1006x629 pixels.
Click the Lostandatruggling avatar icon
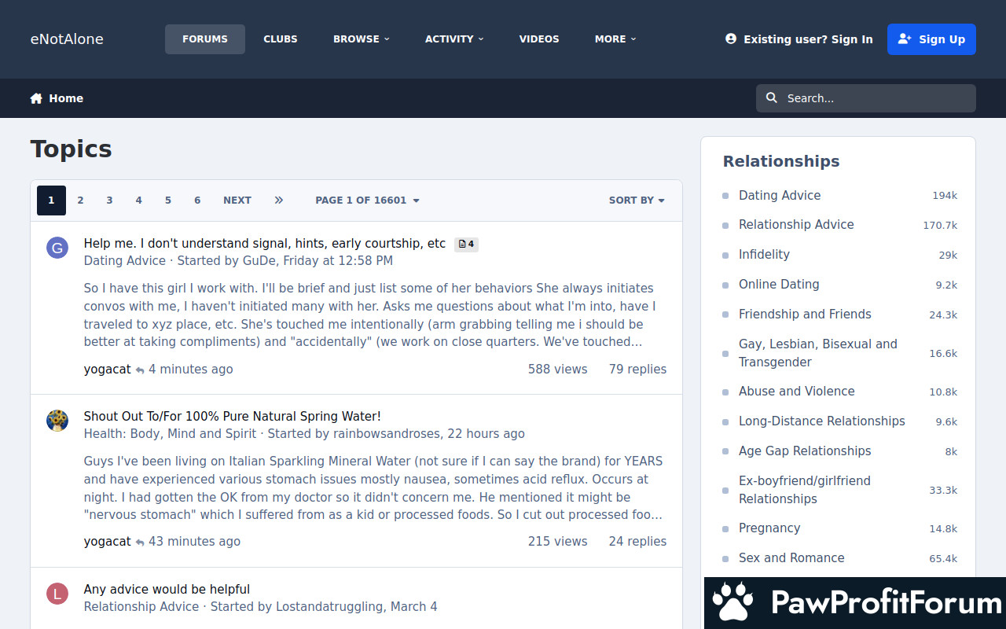coord(57,594)
